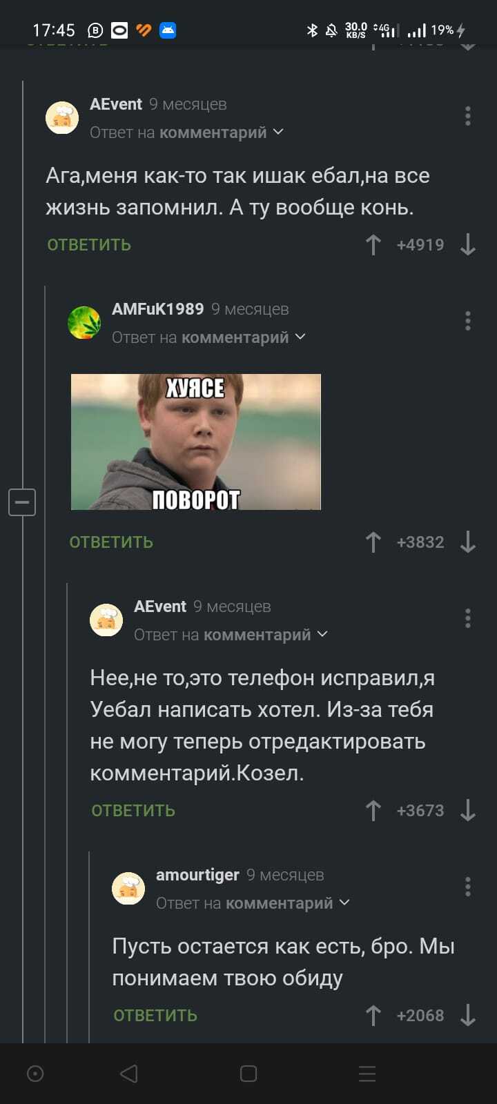Image resolution: width=497 pixels, height=1104 pixels.
Task: Upvote AMFuK1989's meme comment rated +3832
Action: click(x=373, y=542)
